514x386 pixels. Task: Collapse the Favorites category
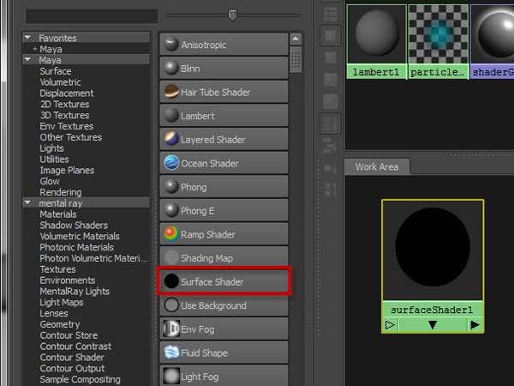click(x=27, y=38)
